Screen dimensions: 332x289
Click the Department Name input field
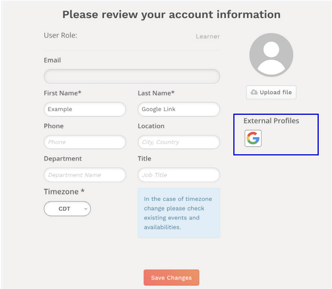pyautogui.click(x=85, y=175)
